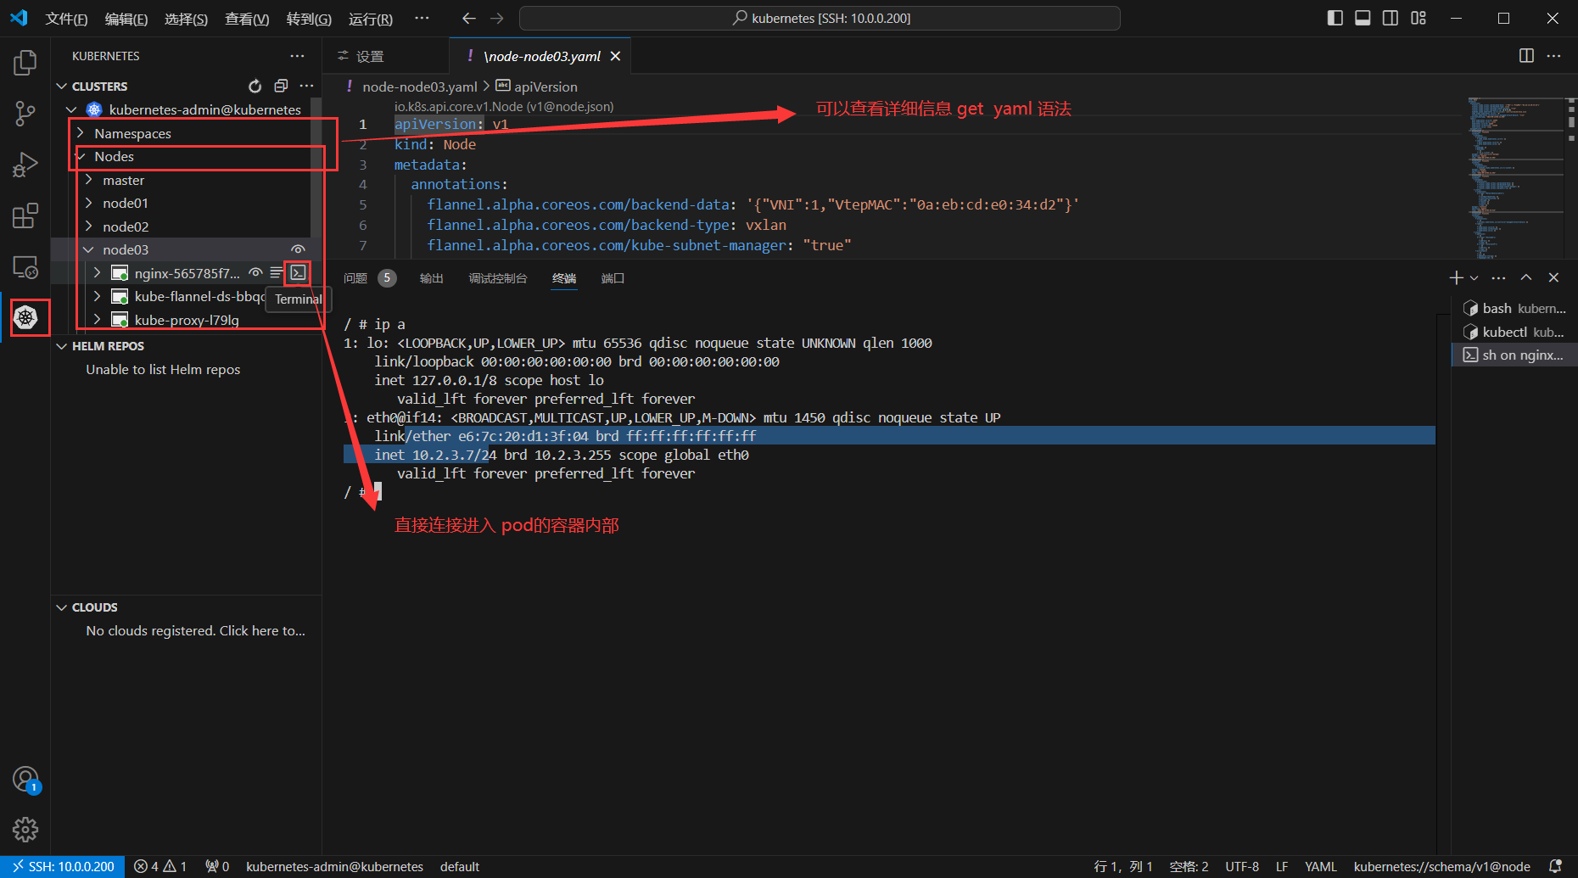The width and height of the screenshot is (1578, 878).
Task: Open Clusters section more actions
Action: [x=306, y=86]
